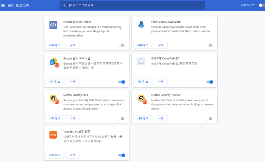Enable the Flash Video Downloader extension
Screen dimensions: 265x162
pyautogui.click(x=209, y=45)
